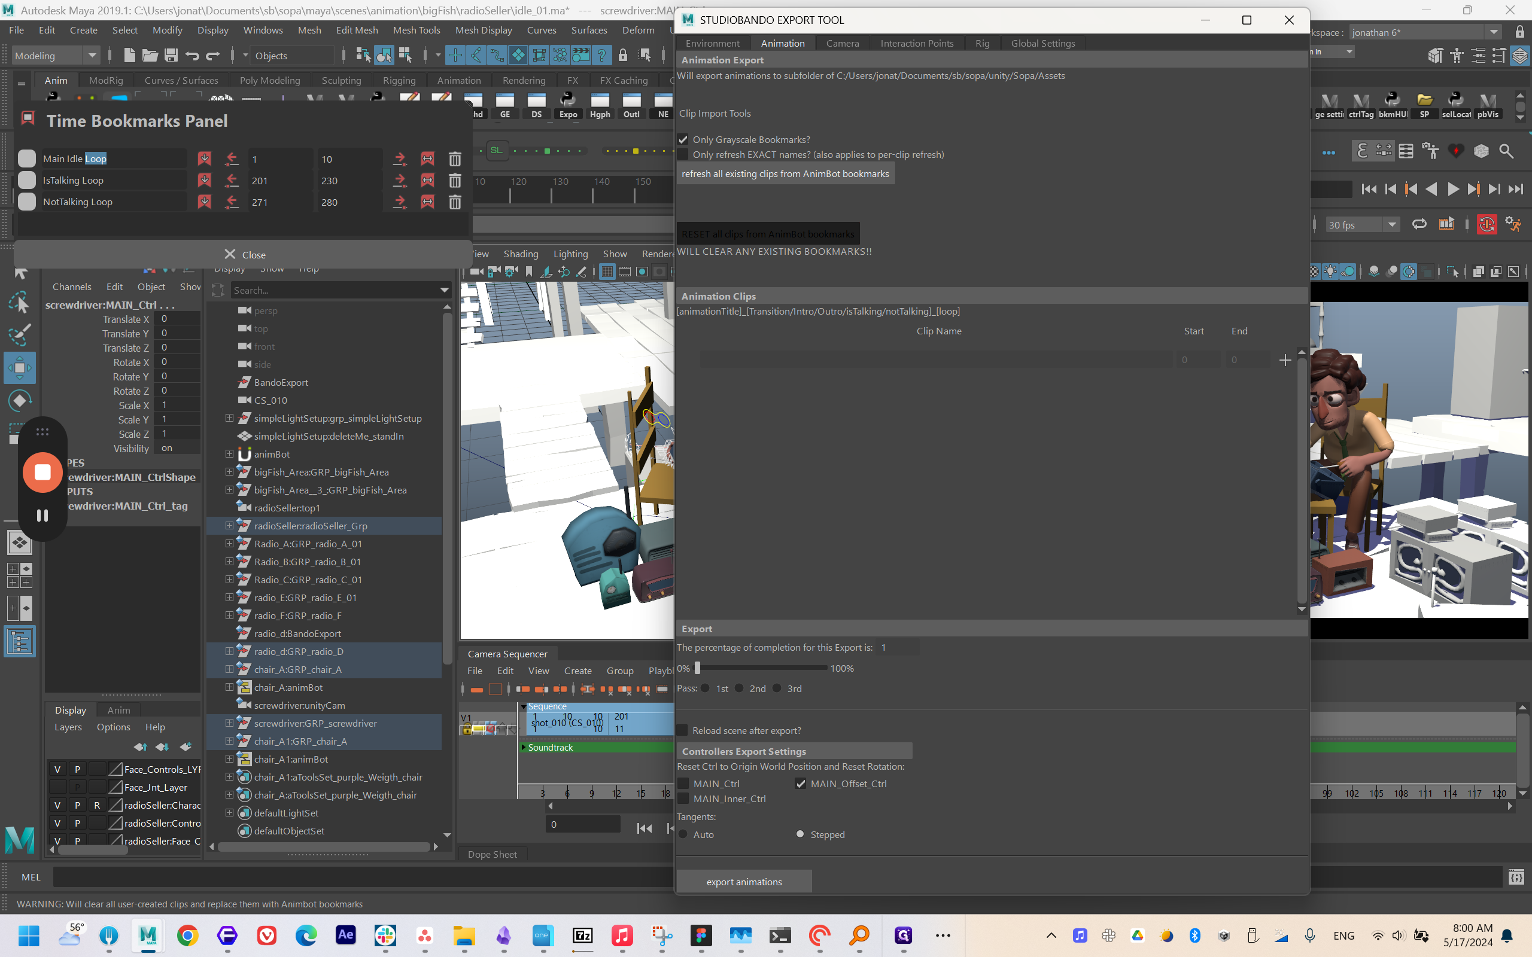This screenshot has height=957, width=1532.
Task: Click the SP folder shelf button
Action: pyautogui.click(x=1424, y=106)
